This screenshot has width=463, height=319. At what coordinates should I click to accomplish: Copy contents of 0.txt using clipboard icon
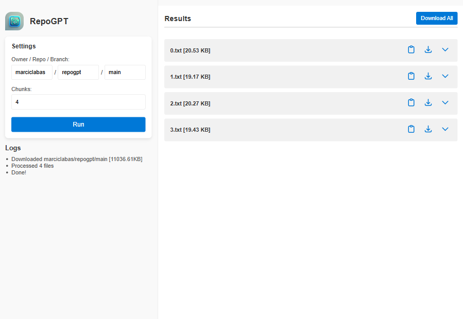[411, 50]
